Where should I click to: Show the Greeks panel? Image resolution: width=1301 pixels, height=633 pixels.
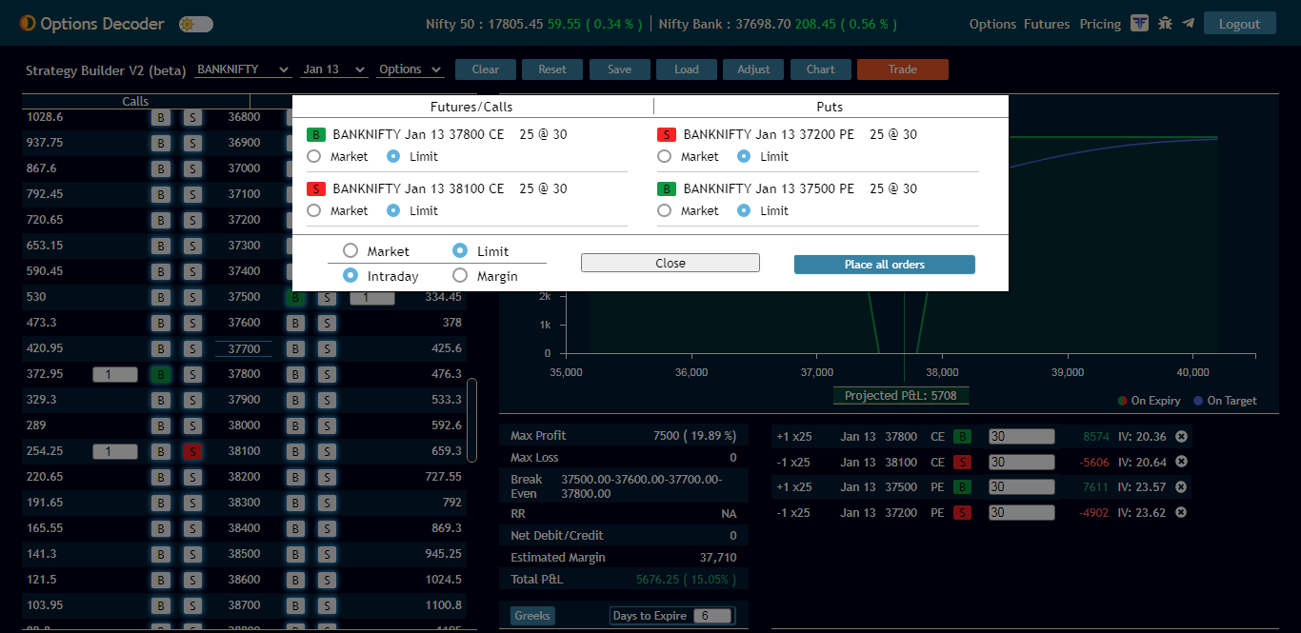(532, 616)
